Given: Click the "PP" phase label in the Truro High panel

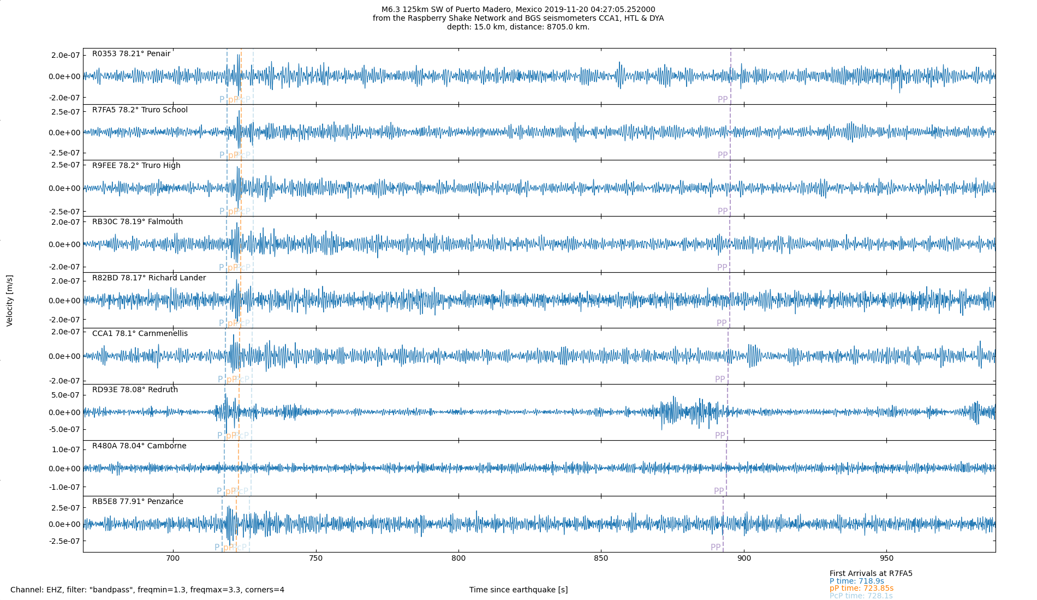Looking at the screenshot, I should point(723,212).
